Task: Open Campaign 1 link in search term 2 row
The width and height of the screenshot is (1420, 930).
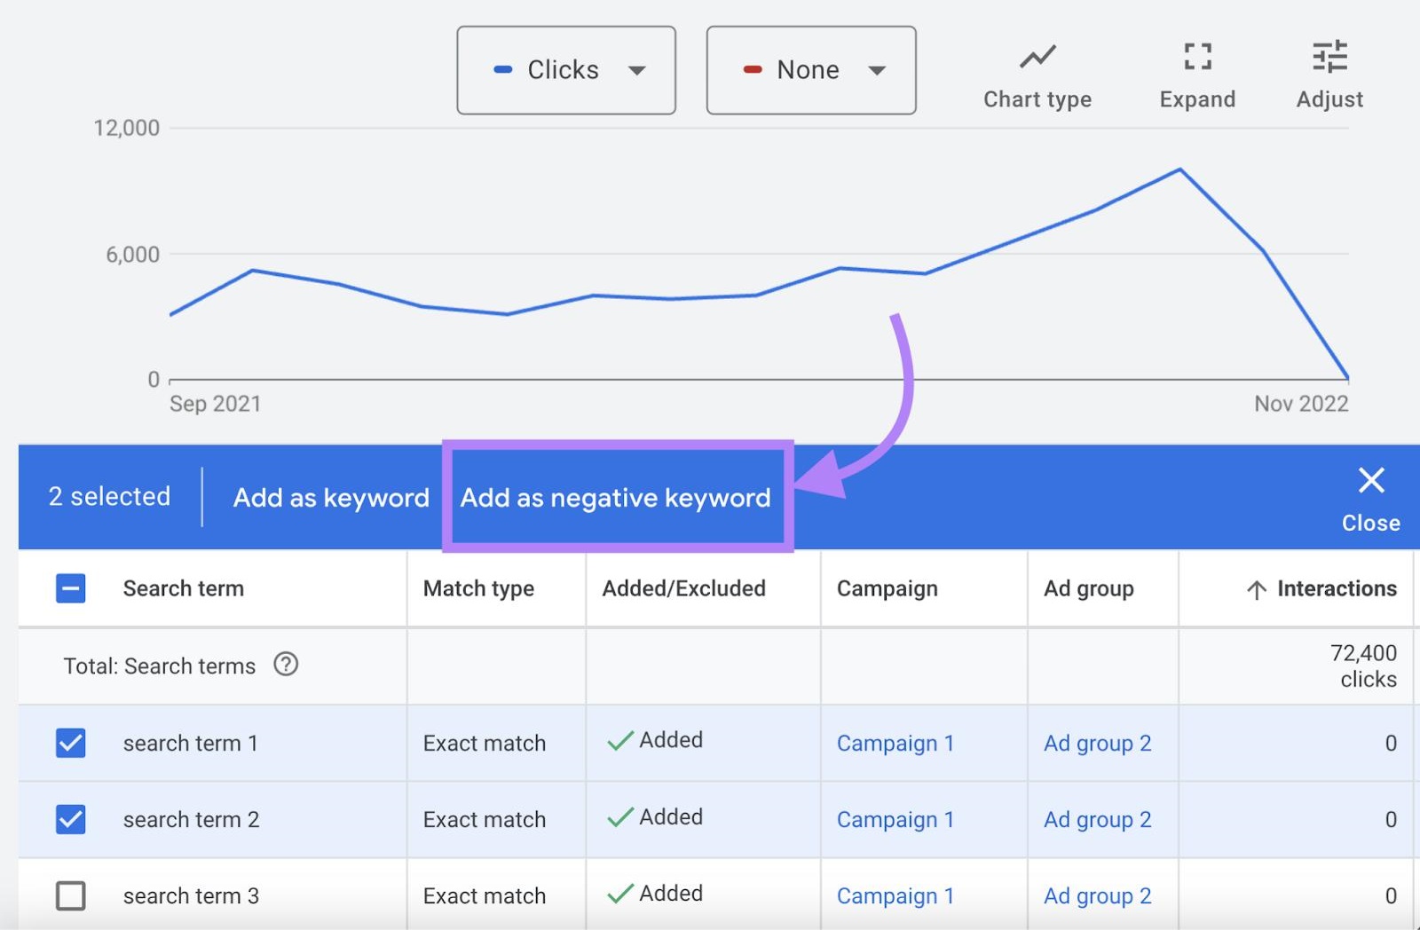Action: tap(895, 819)
